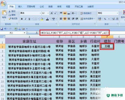Screen dimensions: 125x100
Task: Click the Cut scissors icon
Action: tap(10, 11)
